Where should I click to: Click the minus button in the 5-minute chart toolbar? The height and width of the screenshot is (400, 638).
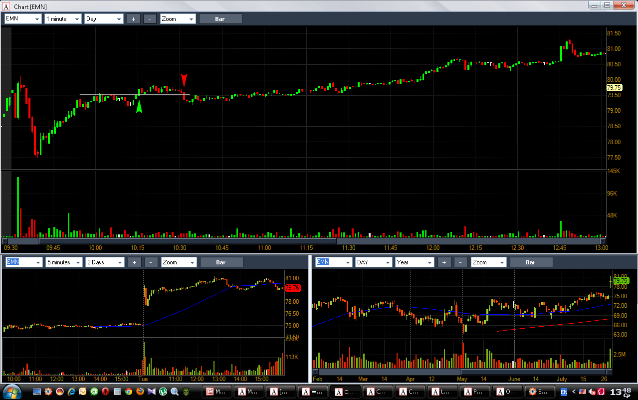151,262
